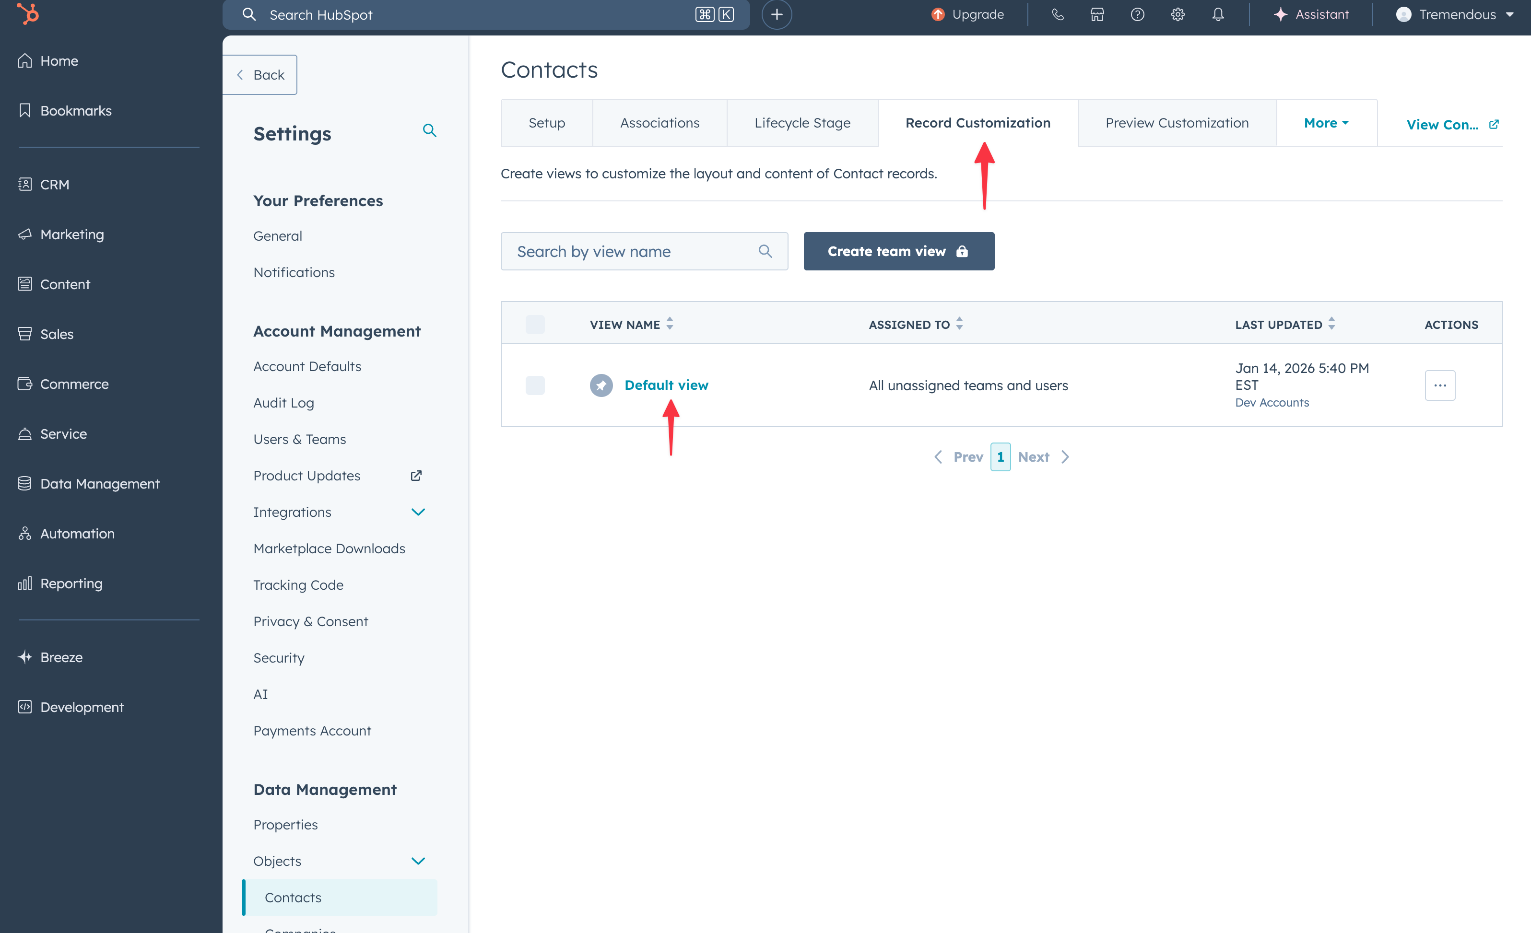This screenshot has height=933, width=1531.
Task: Switch to the Lifecycle Stage tab
Action: (x=801, y=123)
